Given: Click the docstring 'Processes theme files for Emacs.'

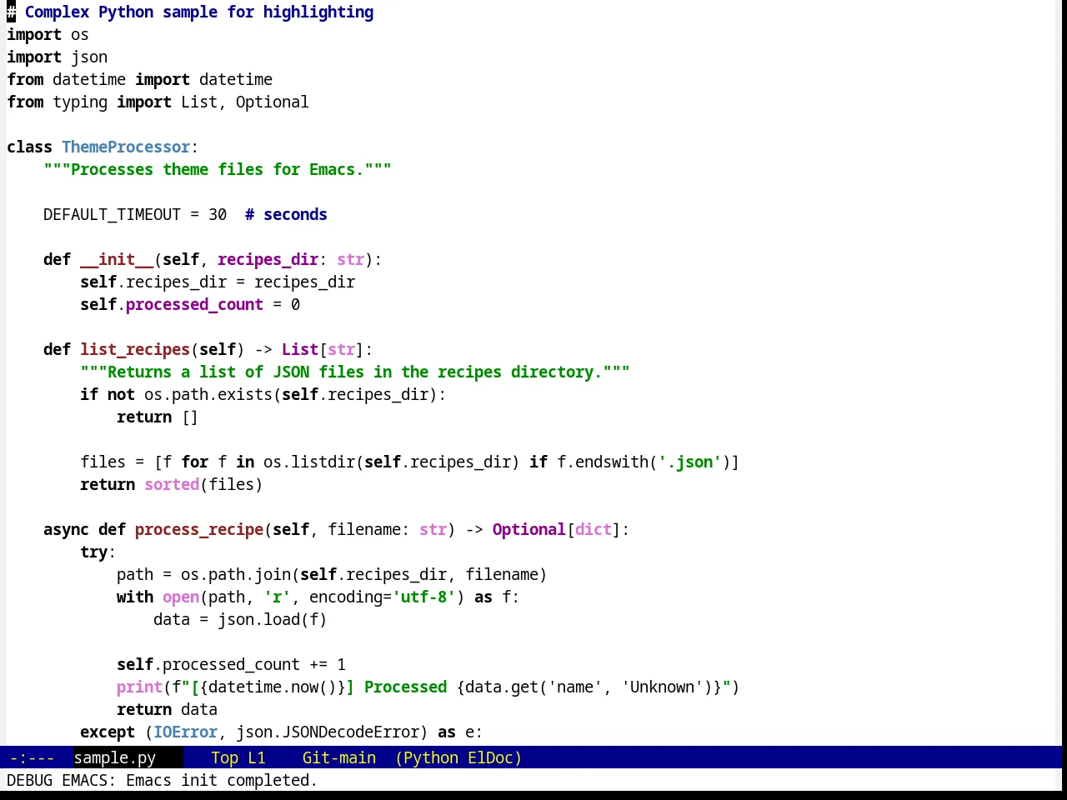Looking at the screenshot, I should click(x=218, y=169).
